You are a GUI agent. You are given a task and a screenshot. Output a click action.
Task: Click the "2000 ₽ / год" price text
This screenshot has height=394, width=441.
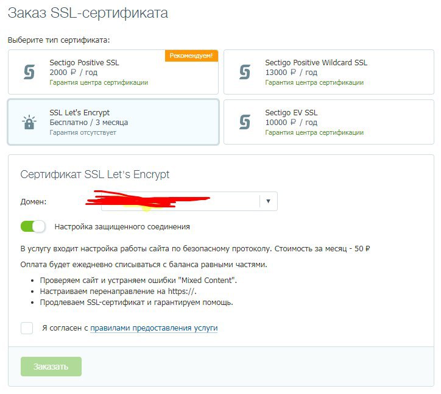point(74,73)
